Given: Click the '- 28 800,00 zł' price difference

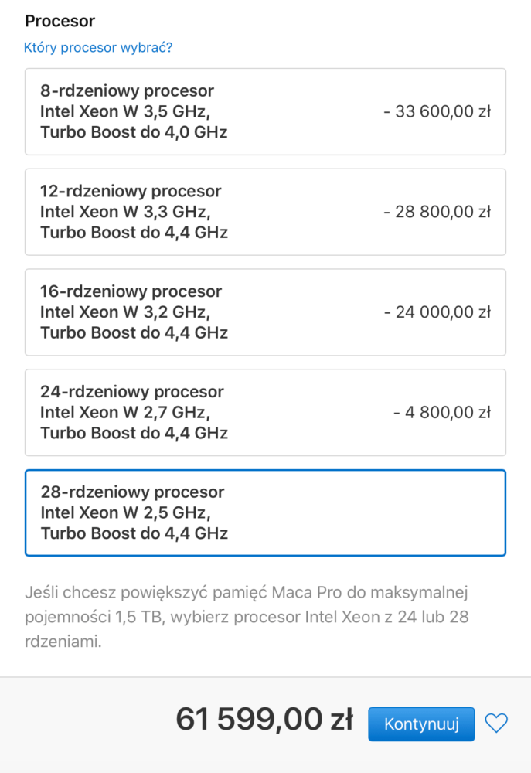Looking at the screenshot, I should pyautogui.click(x=437, y=212).
